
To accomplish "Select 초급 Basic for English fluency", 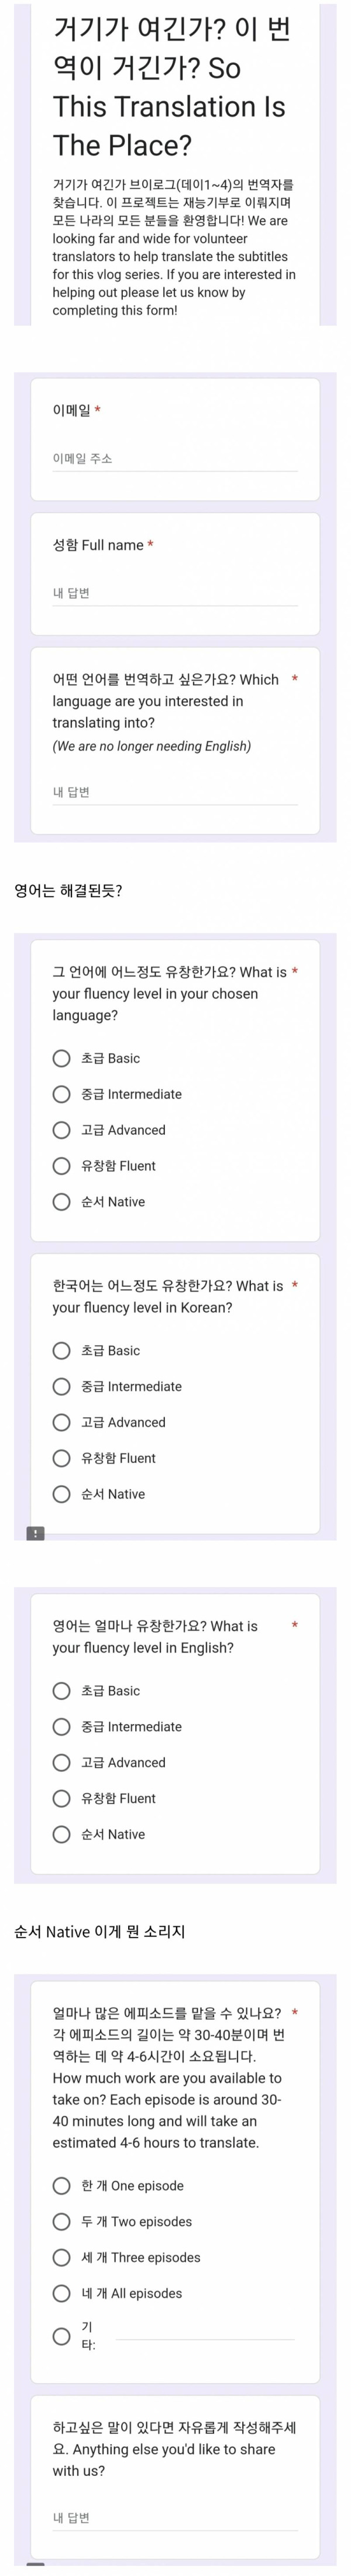I will coord(62,1691).
